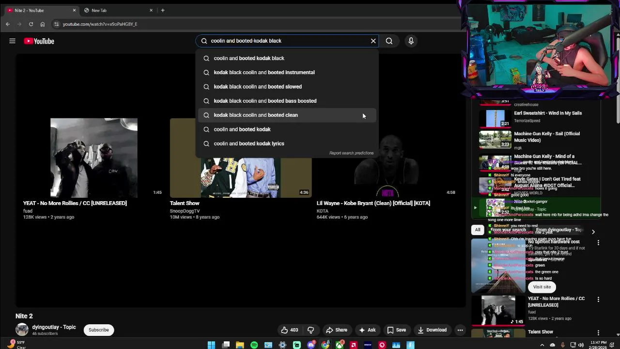The height and width of the screenshot is (349, 620).
Task: Select 'kodak black coolin and booted slowed'
Action: coord(287,87)
